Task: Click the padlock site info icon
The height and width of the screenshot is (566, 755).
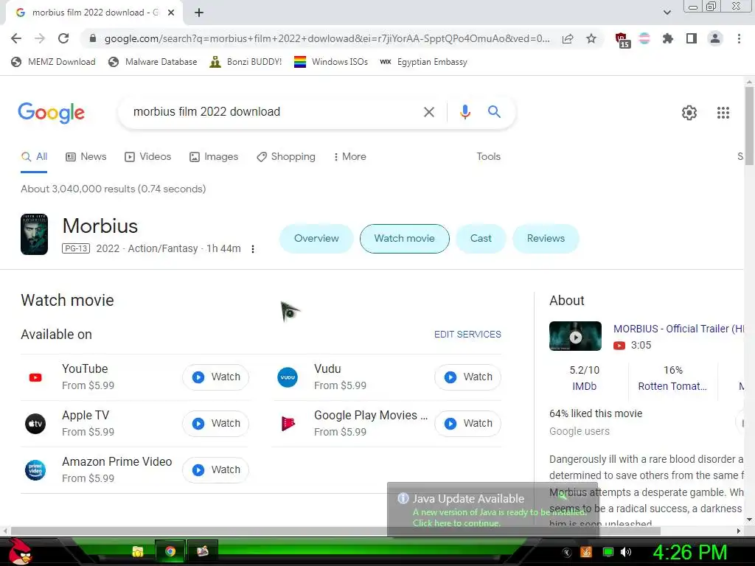Action: [93, 38]
